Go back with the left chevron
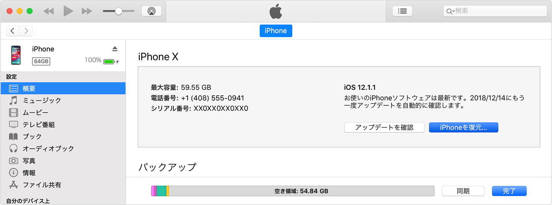The width and height of the screenshot is (552, 205). click(13, 31)
